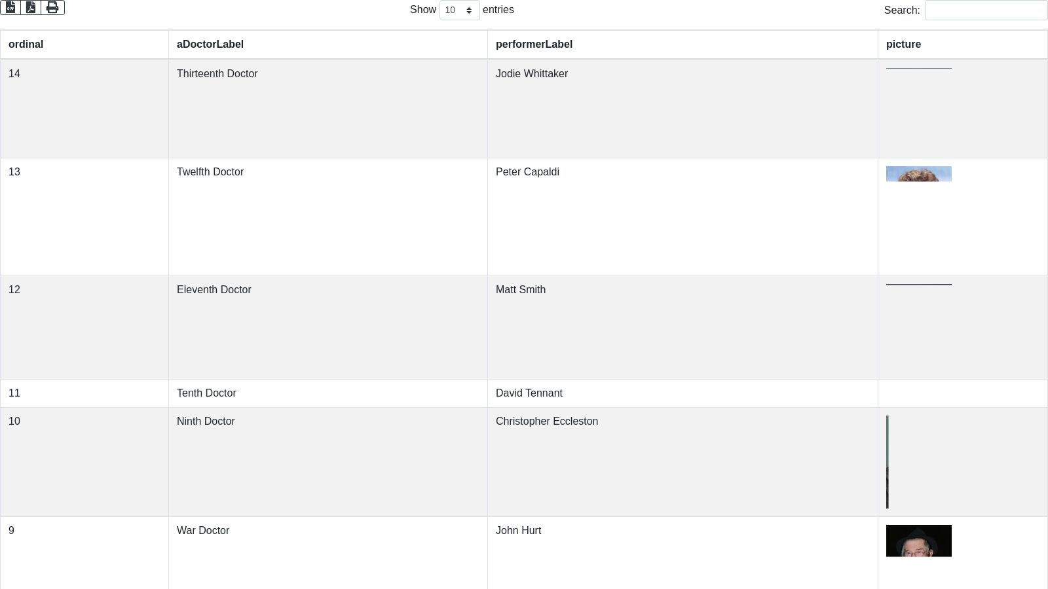Open John Hurt's picture thumbnail

click(x=918, y=541)
